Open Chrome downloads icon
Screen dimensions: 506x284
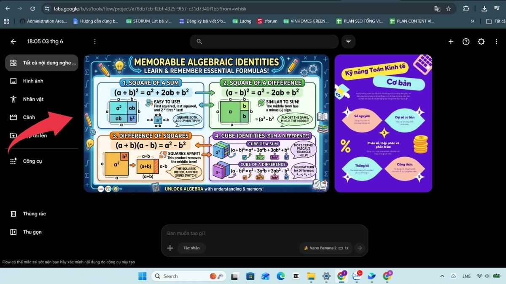[x=484, y=8]
